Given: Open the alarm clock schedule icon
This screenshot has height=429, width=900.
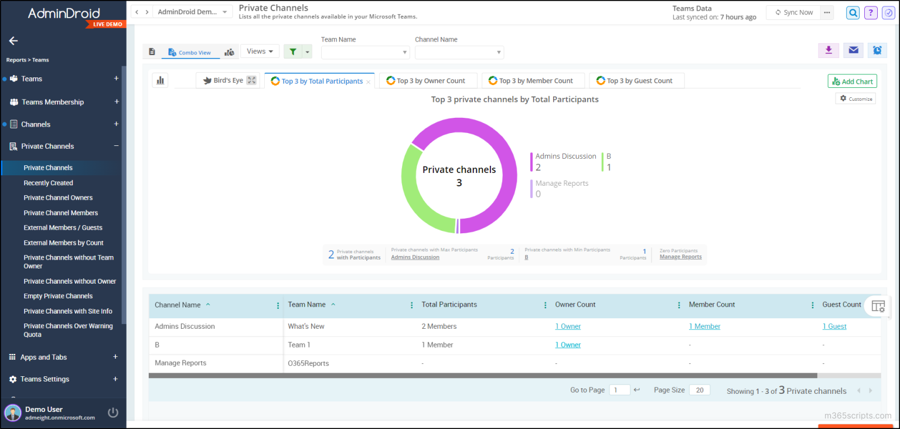Looking at the screenshot, I should pyautogui.click(x=877, y=50).
